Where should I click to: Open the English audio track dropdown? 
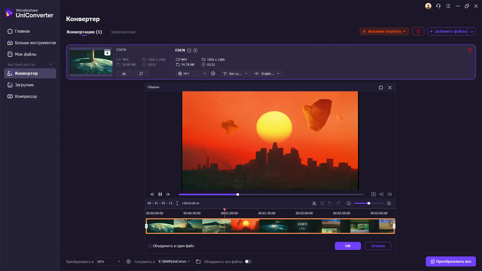point(267,74)
